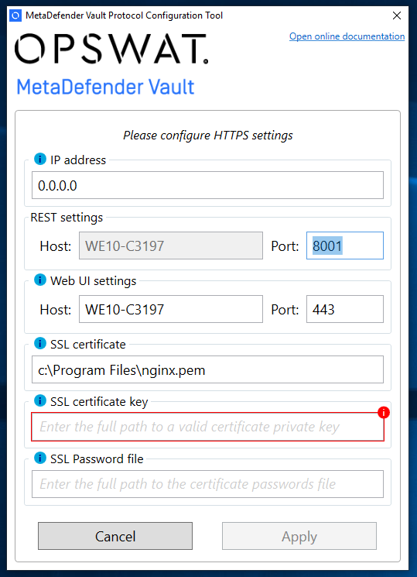This screenshot has height=577, width=417.
Task: Click the Apply button
Action: (x=299, y=536)
